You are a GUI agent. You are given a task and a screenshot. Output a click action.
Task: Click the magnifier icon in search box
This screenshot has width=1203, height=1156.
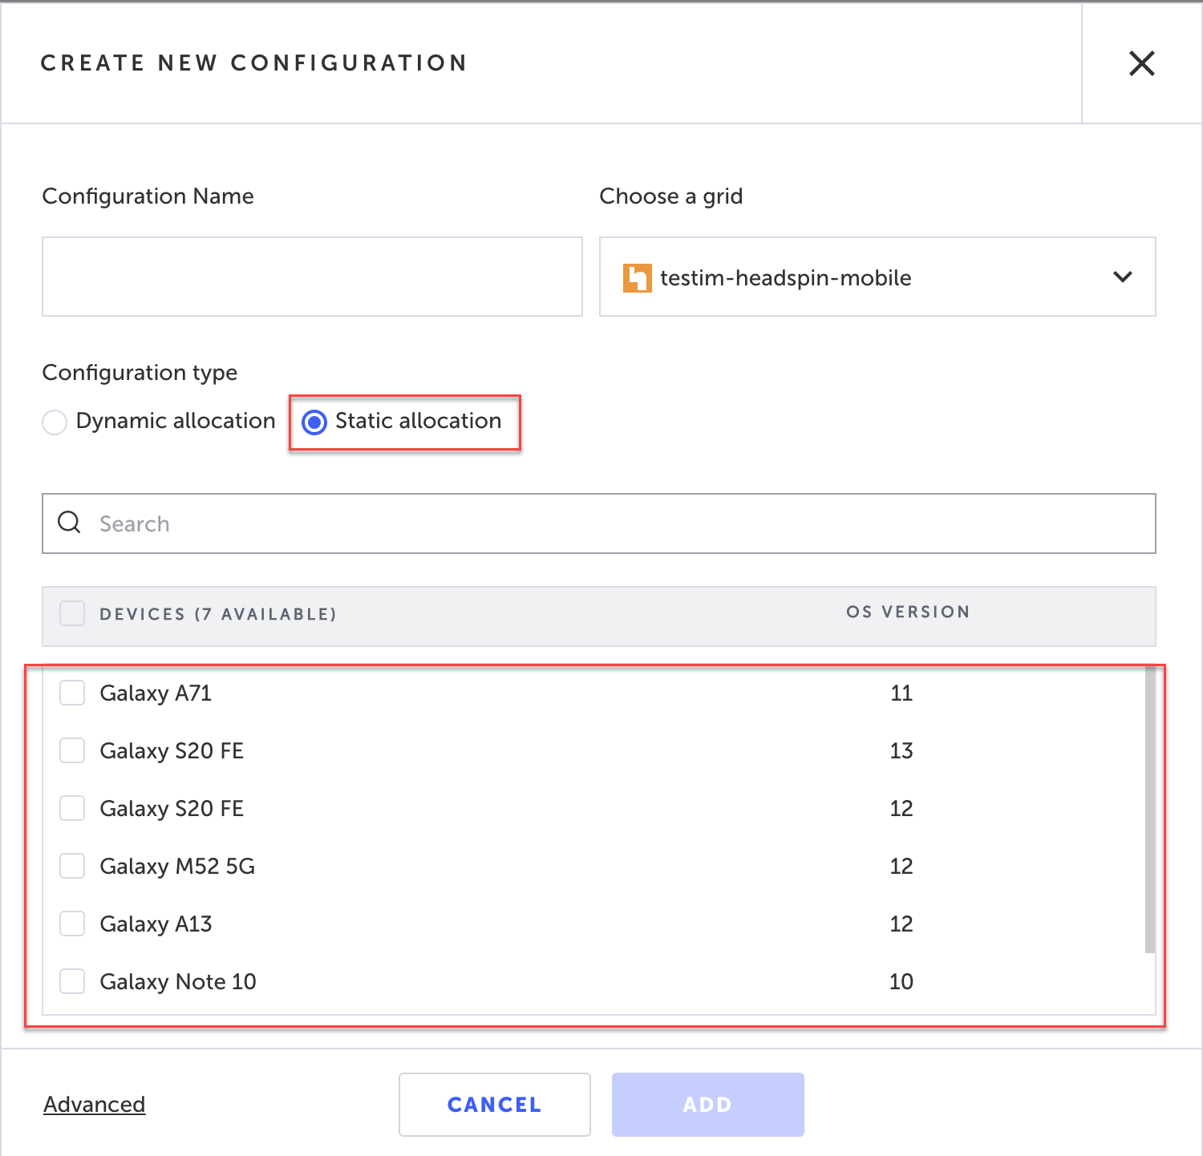click(x=70, y=523)
